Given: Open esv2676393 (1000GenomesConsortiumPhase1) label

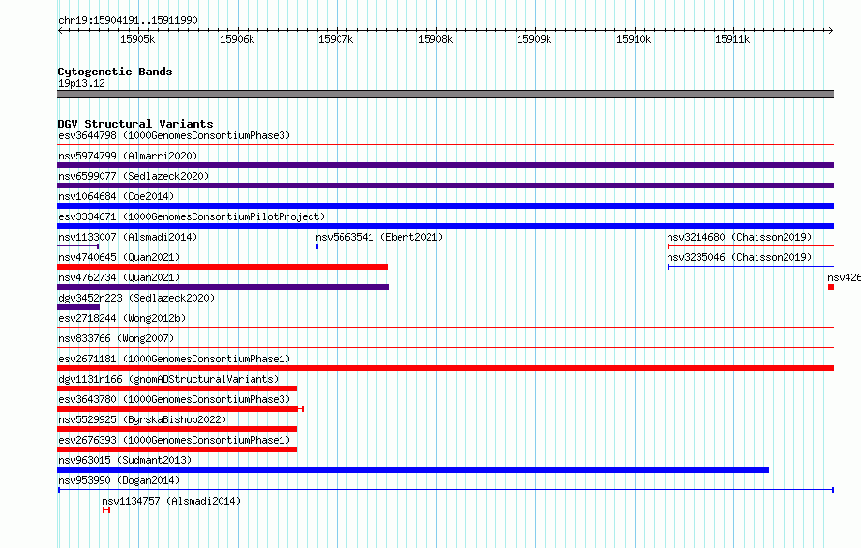Looking at the screenshot, I should pos(174,440).
